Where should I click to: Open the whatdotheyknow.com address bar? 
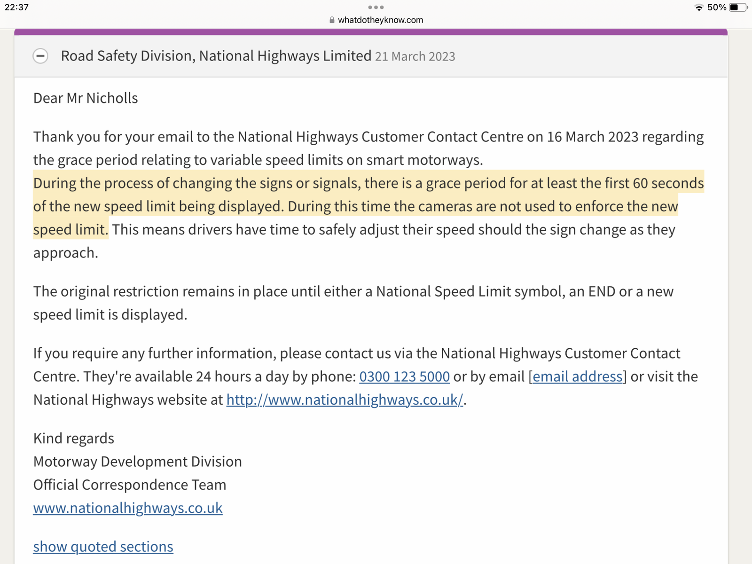376,20
